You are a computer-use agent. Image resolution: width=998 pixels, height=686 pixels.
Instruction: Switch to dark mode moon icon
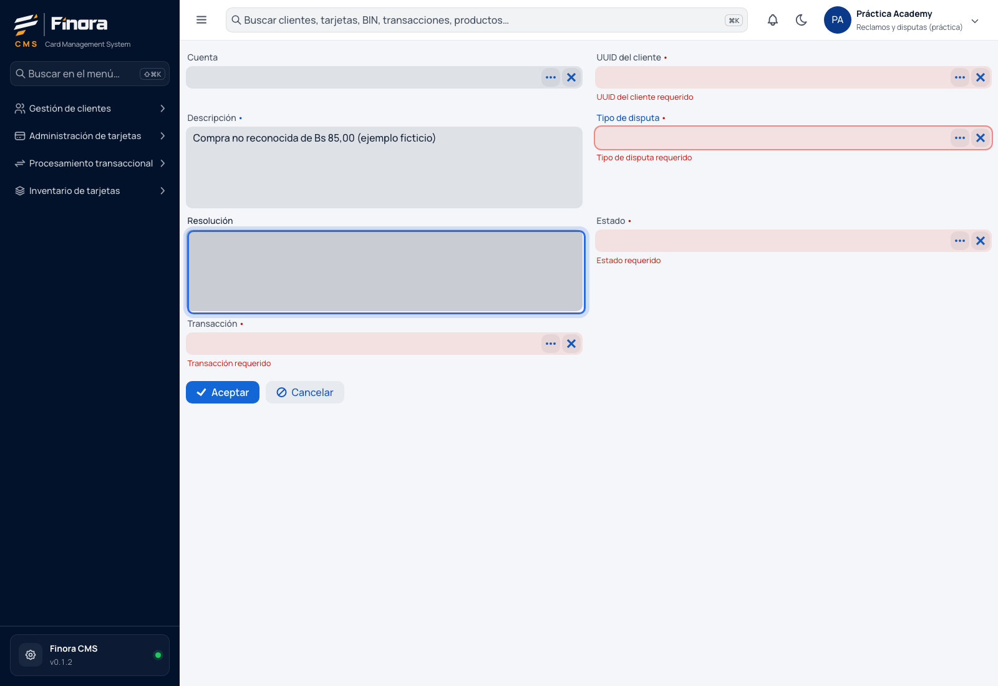[802, 20]
